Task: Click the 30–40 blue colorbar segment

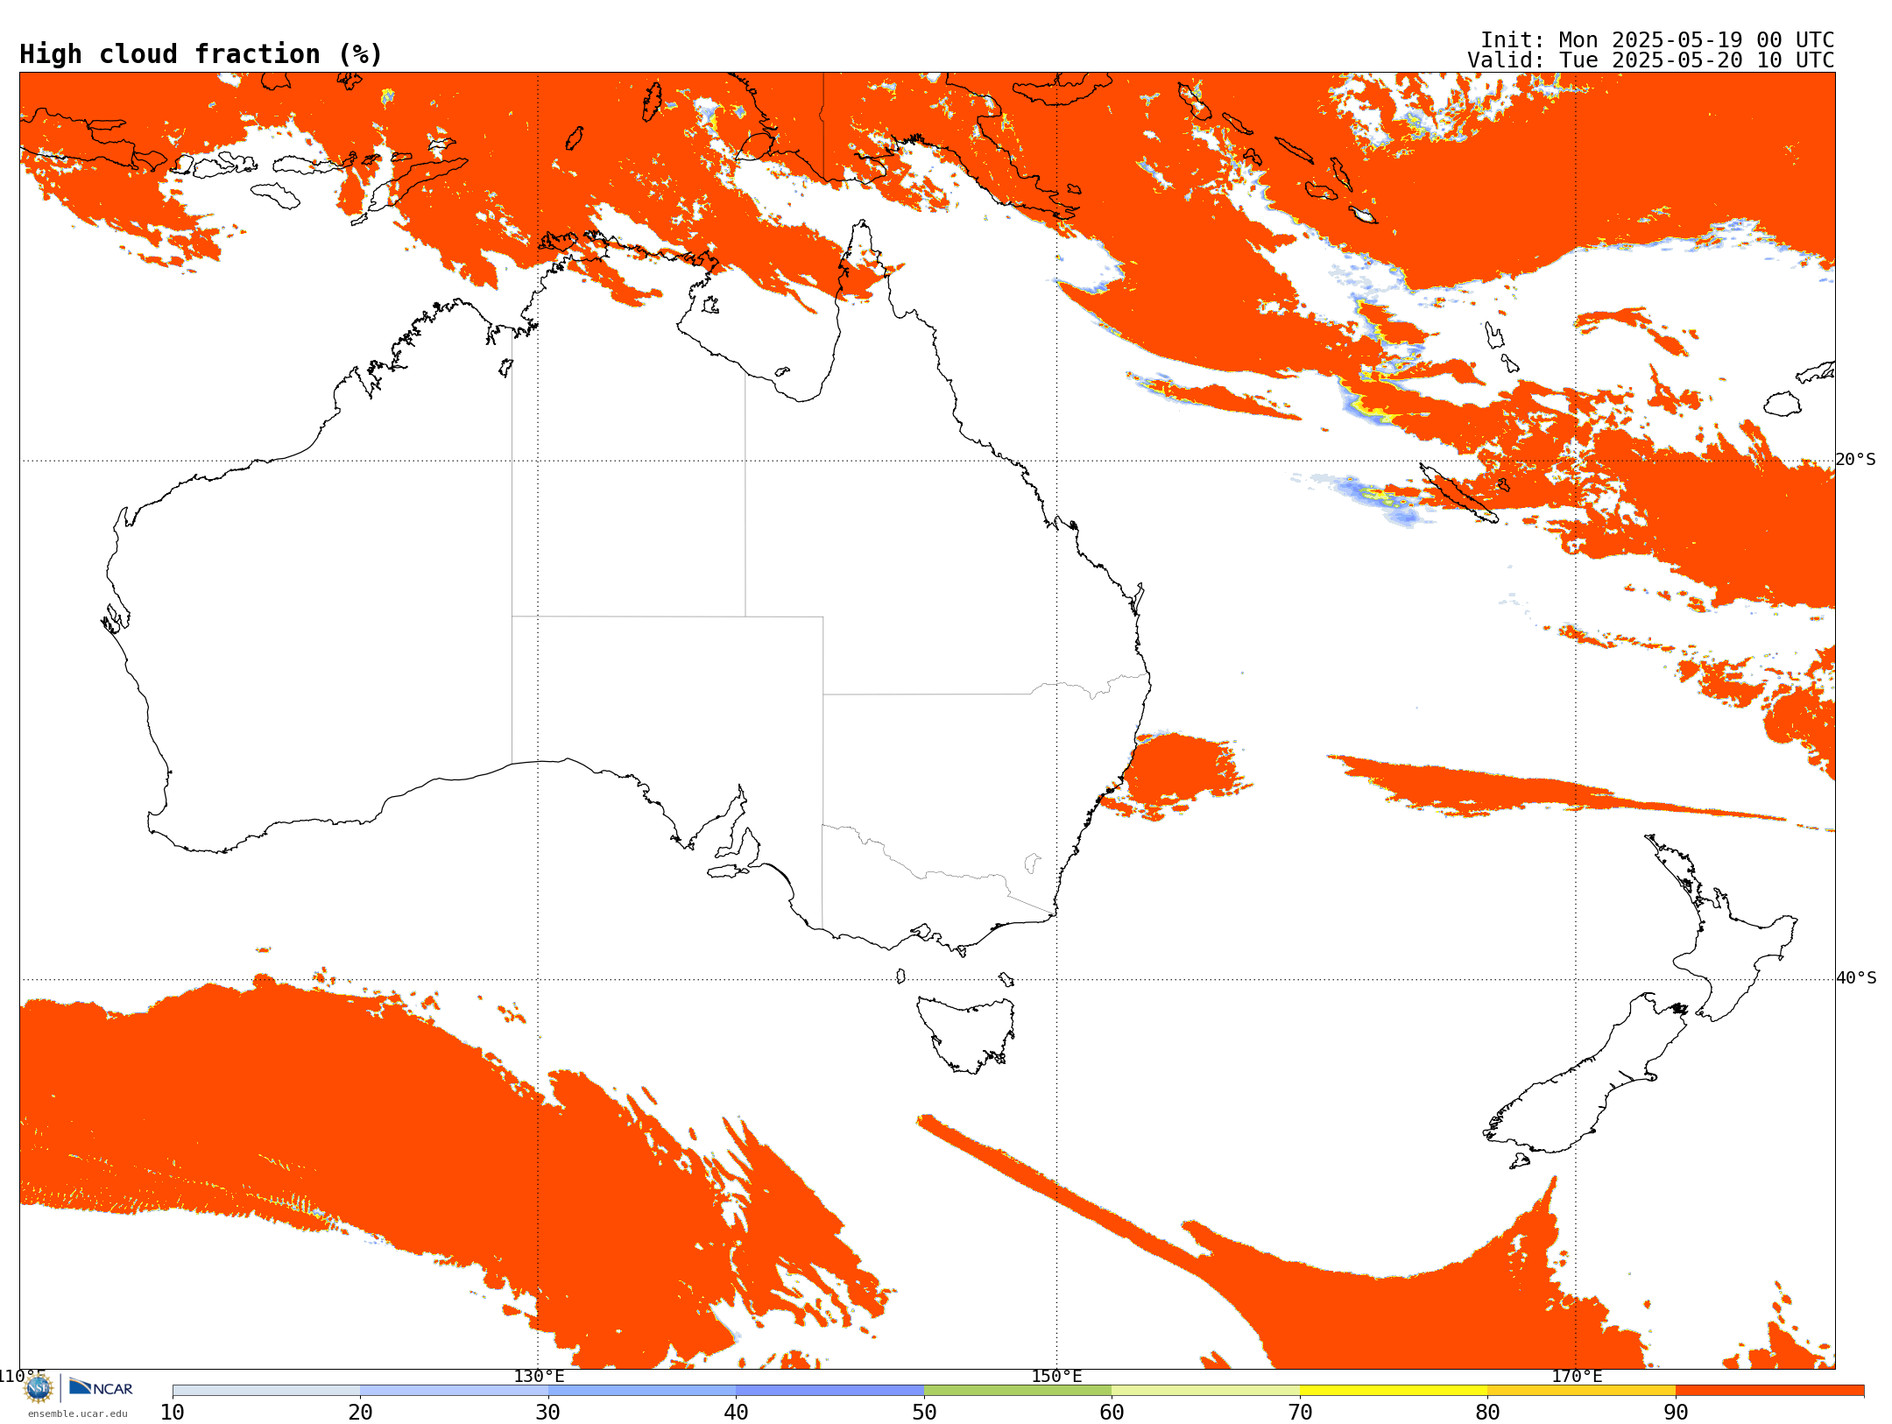Action: (642, 1391)
